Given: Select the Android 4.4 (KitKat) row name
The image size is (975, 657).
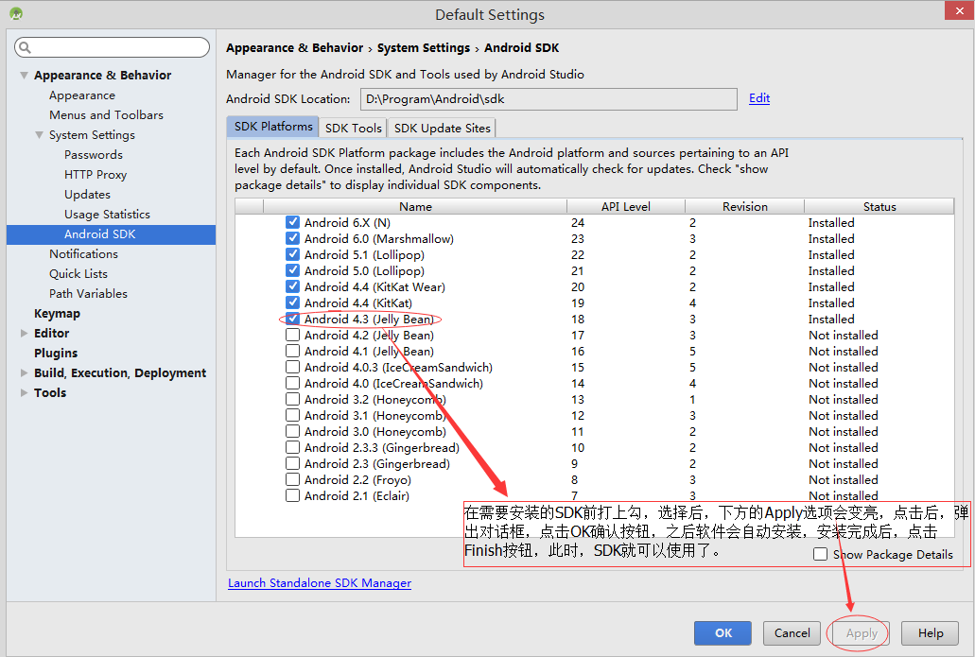Looking at the screenshot, I should (x=358, y=303).
